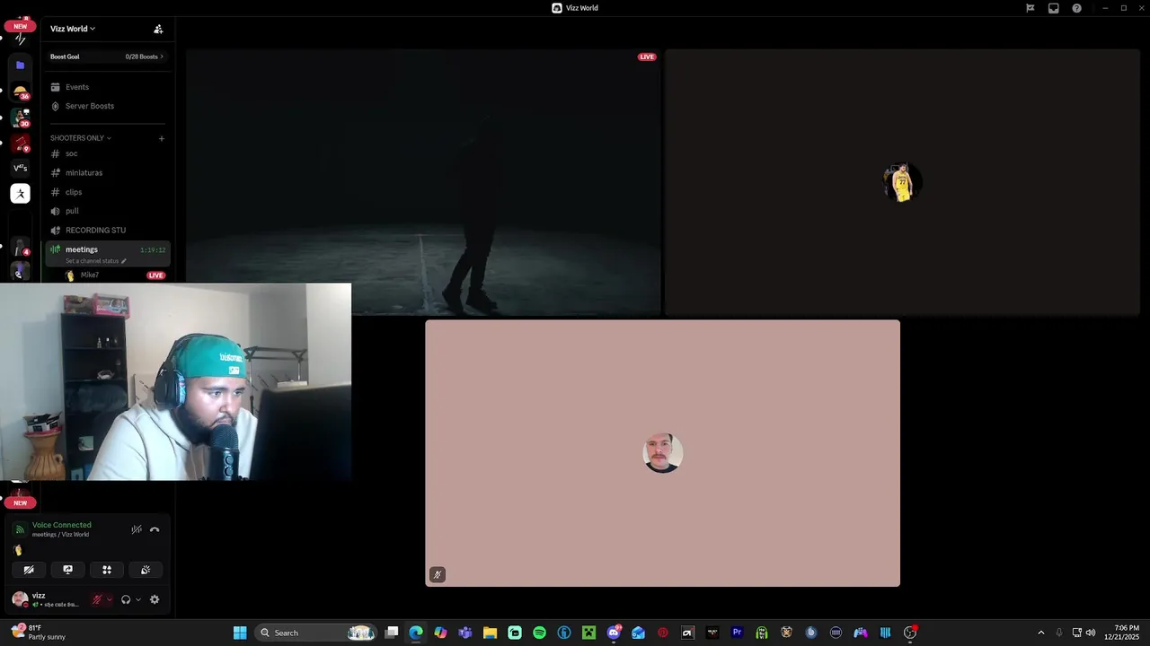This screenshot has width=1150, height=646.
Task: Toggle deafen headphones icon
Action: point(126,599)
